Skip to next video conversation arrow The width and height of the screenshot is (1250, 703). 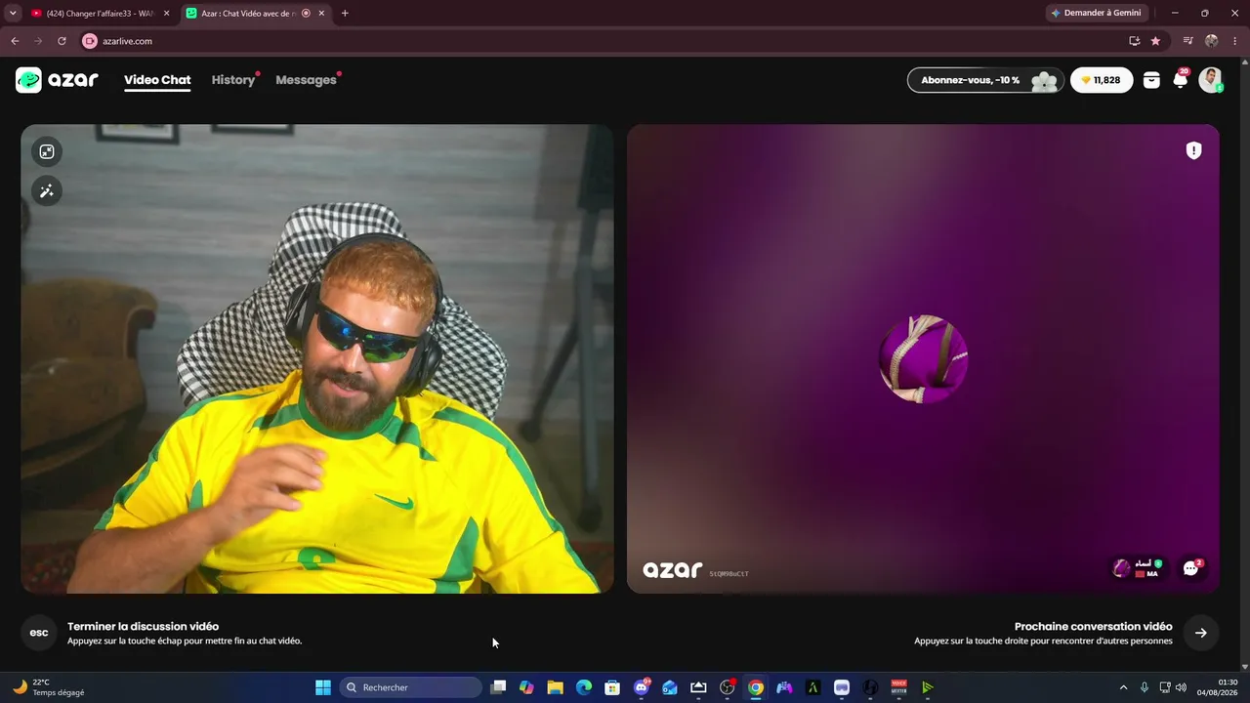[1201, 633]
